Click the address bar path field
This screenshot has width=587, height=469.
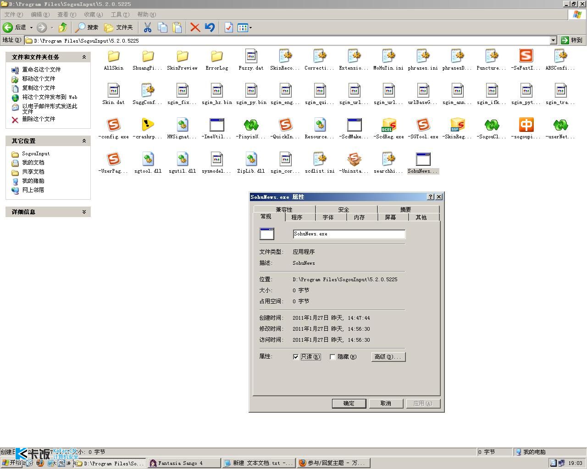(287, 40)
